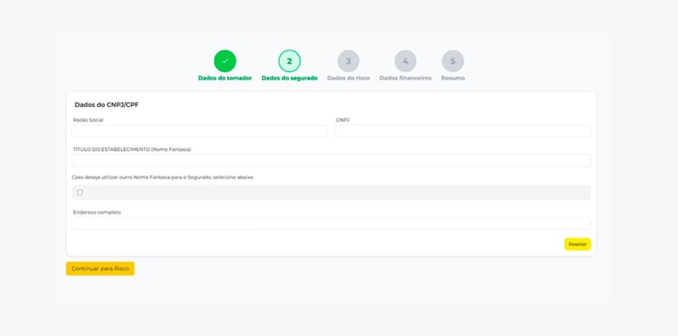Select the Dados do segurado step label
The image size is (678, 336).
(x=289, y=78)
